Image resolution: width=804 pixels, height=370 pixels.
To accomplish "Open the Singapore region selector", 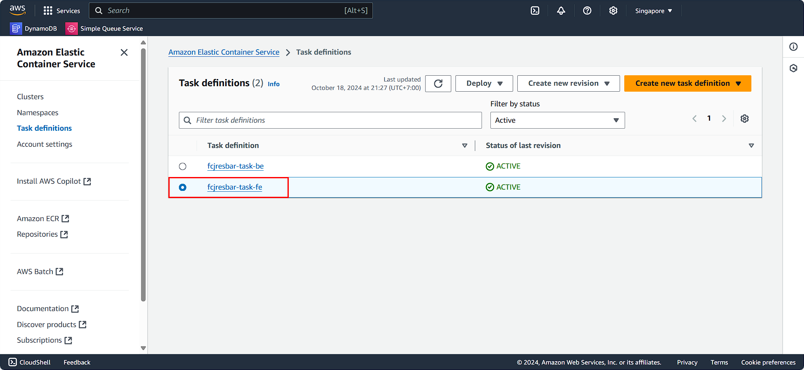I will tap(654, 11).
